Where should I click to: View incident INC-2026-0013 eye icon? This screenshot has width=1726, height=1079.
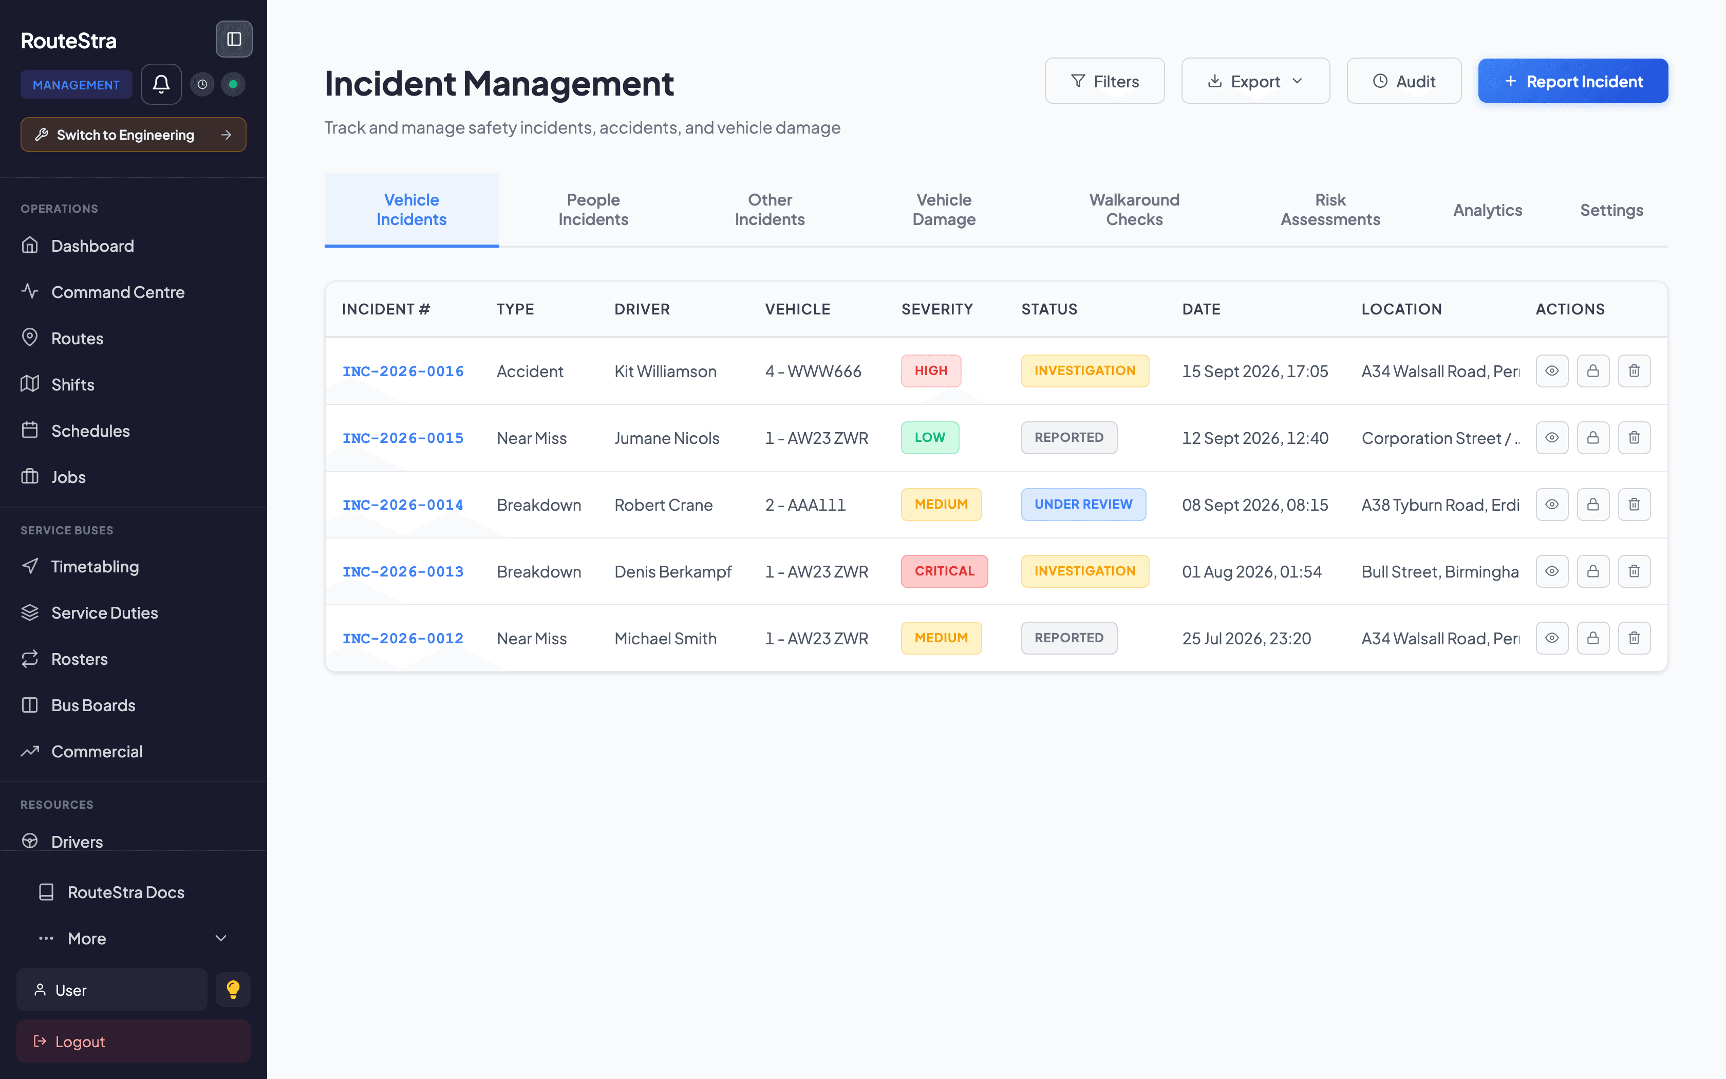(1552, 571)
